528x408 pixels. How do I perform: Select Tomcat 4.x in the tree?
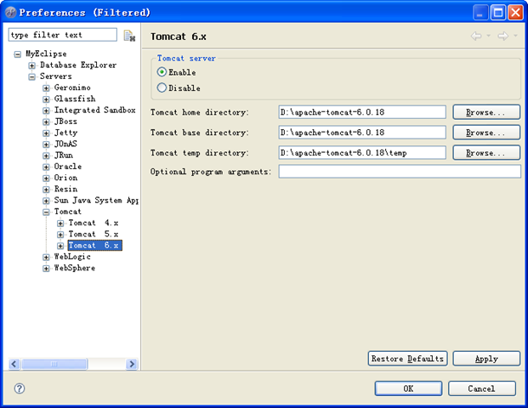[x=94, y=223]
